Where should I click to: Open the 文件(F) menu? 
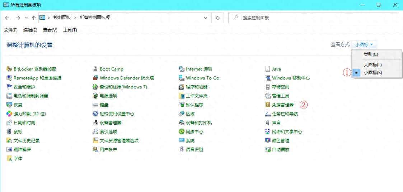(x=11, y=30)
